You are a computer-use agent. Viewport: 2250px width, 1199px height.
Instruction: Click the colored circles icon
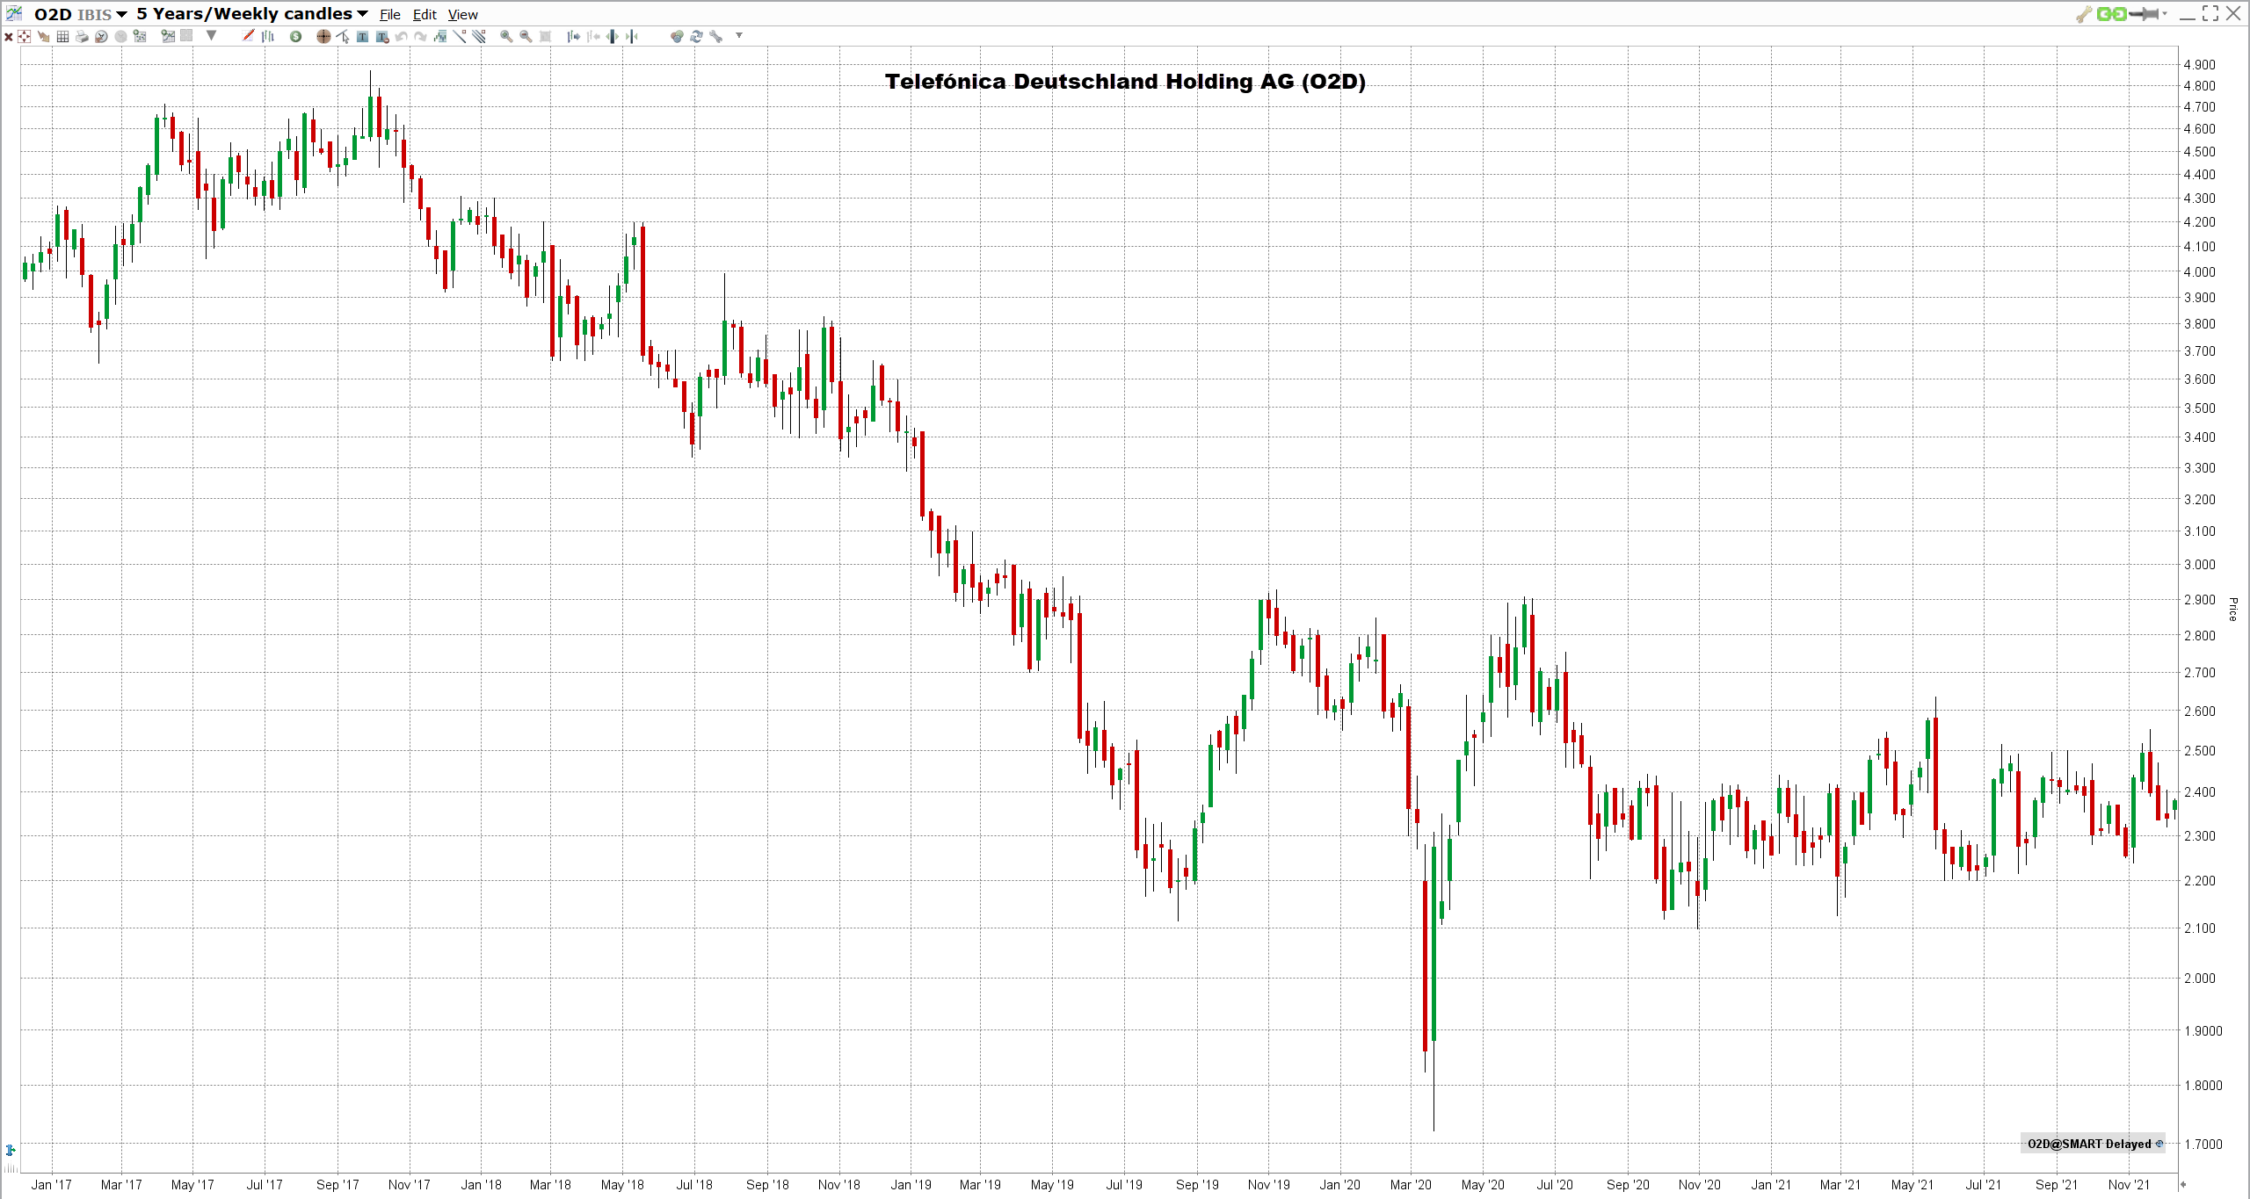point(677,36)
